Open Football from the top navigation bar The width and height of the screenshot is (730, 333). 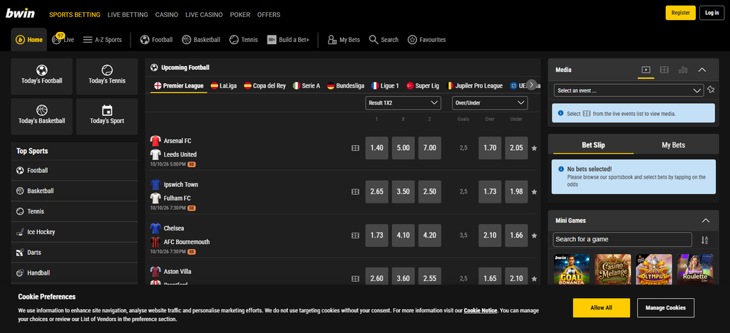156,40
